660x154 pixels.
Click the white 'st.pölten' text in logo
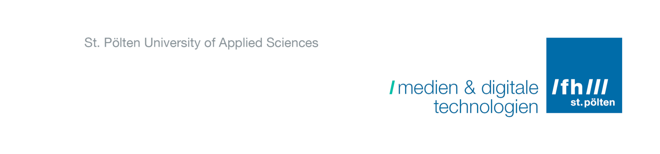click(592, 103)
